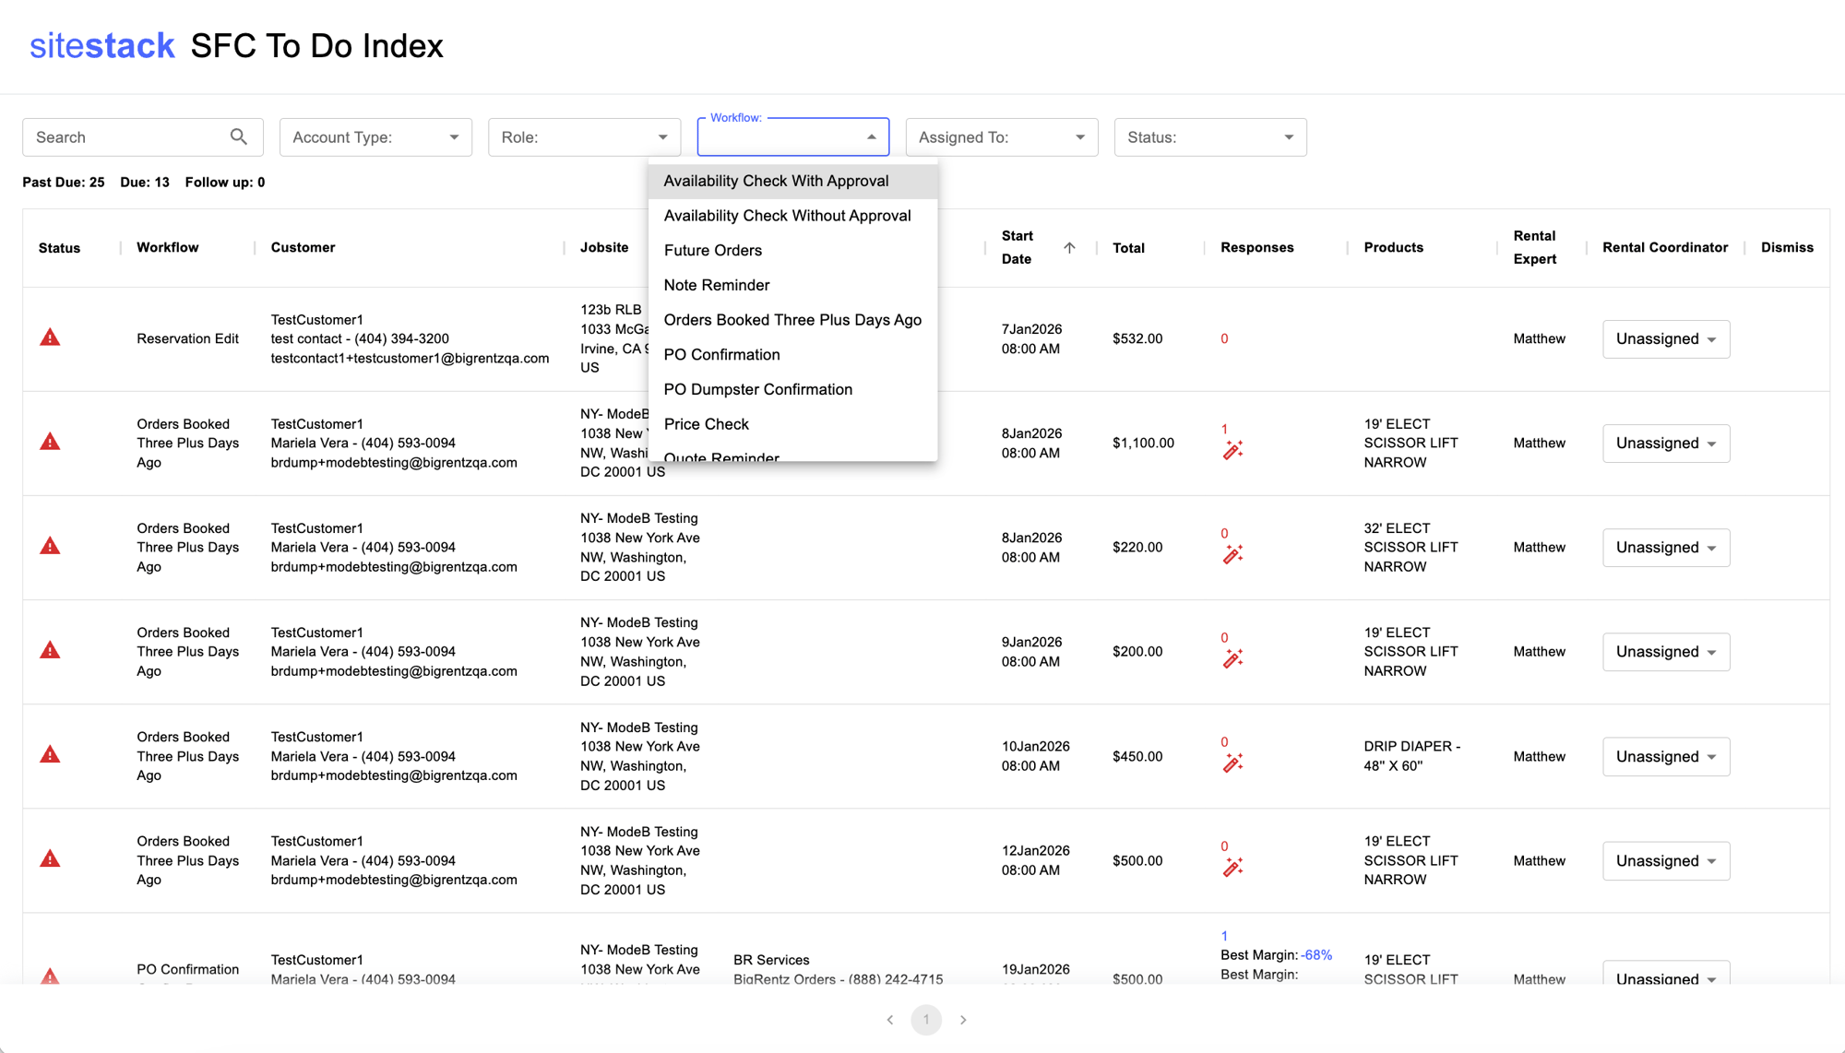Select Future Orders from workflow list
1845x1053 pixels.
(712, 251)
